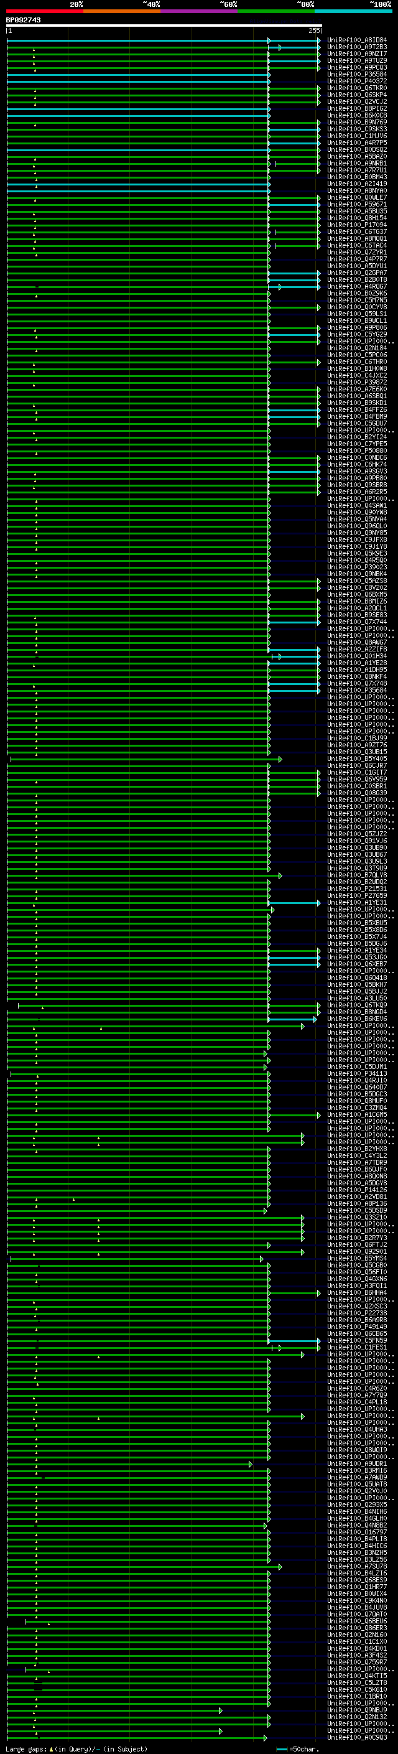Screen dimensions: 398x1754
Task: Select hit UniRef100_P36584
Action: tap(357, 74)
